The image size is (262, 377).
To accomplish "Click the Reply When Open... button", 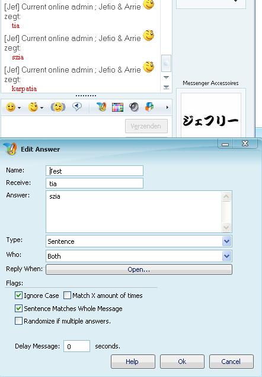I will click(139, 269).
